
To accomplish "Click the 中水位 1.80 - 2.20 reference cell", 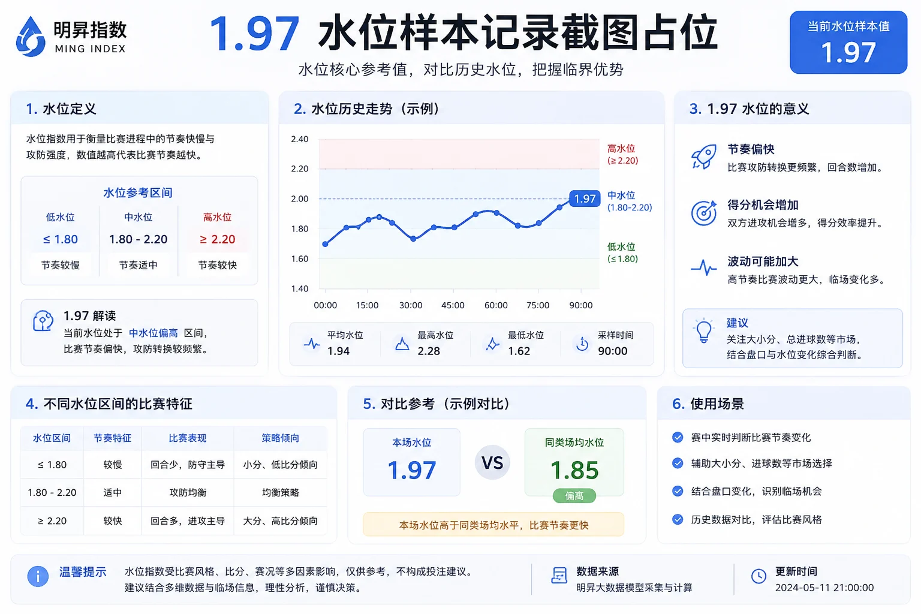I will click(x=139, y=229).
